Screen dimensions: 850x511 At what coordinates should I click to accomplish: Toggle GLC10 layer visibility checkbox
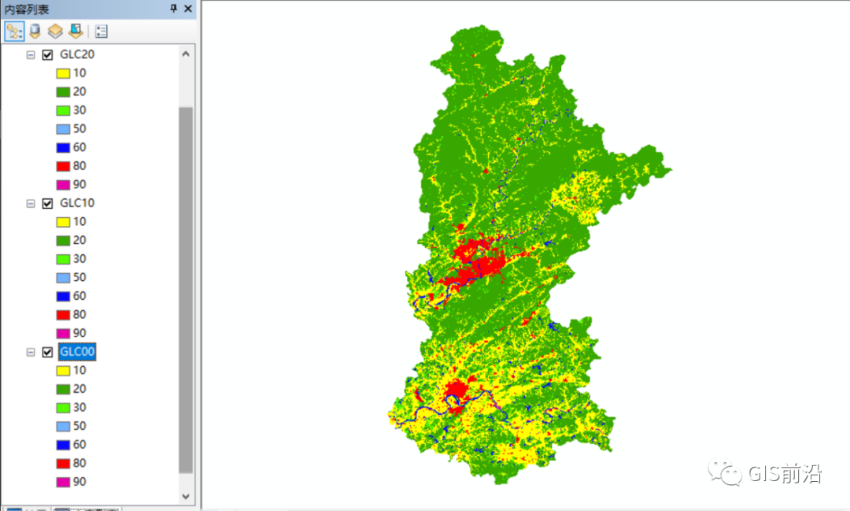pyautogui.click(x=48, y=203)
